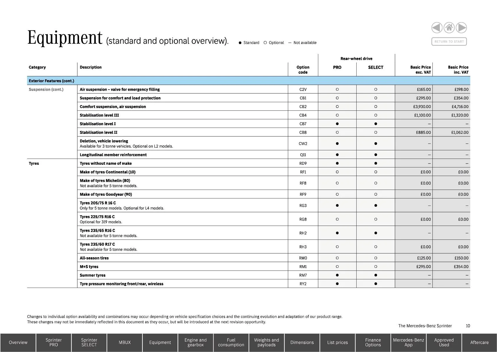Go to Weights and payloads tab
The image size is (497, 352).
(267, 343)
